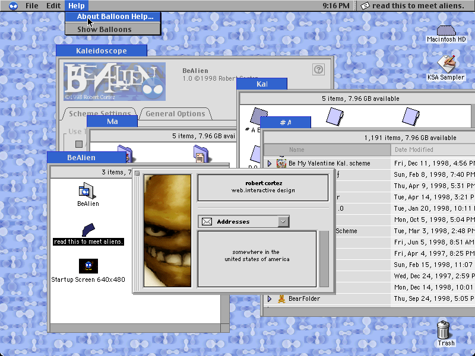The height and width of the screenshot is (356, 475).
Task: Click the application menu icon beside clock
Action: [365, 6]
